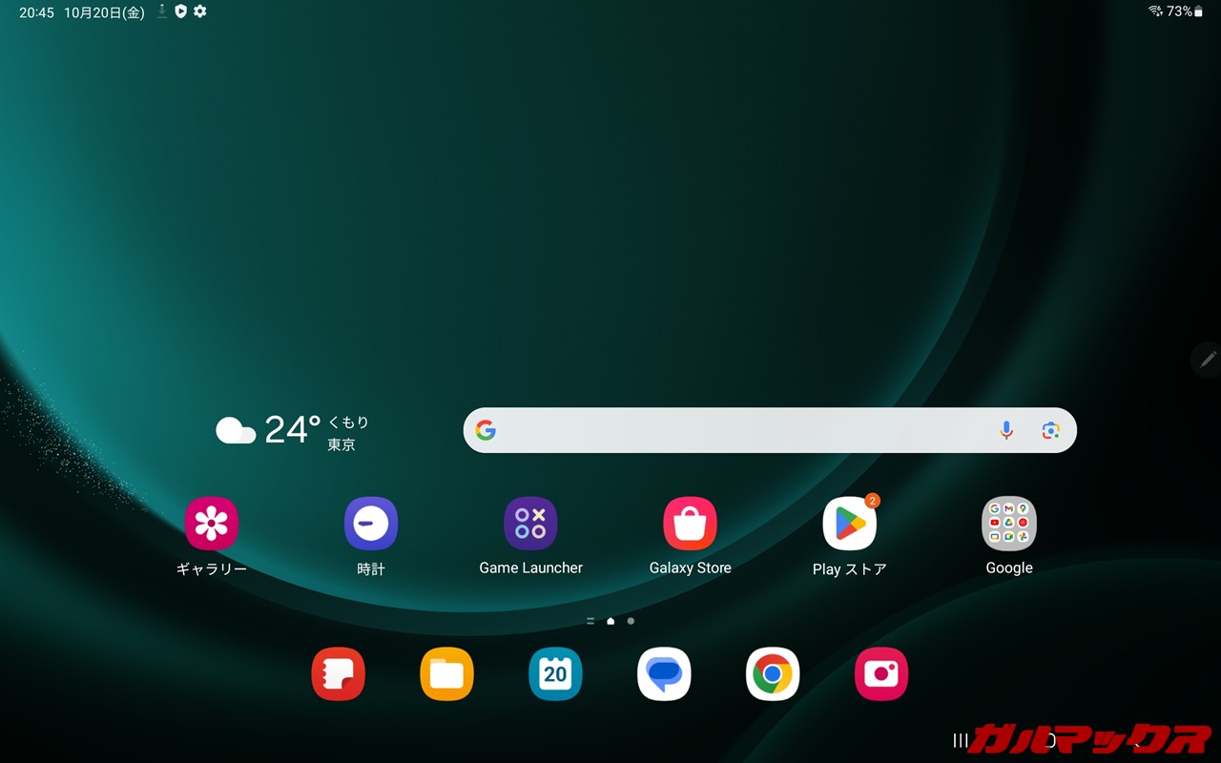Viewport: 1221px width, 763px height.
Task: Tap the Google search bar
Action: pos(735,430)
